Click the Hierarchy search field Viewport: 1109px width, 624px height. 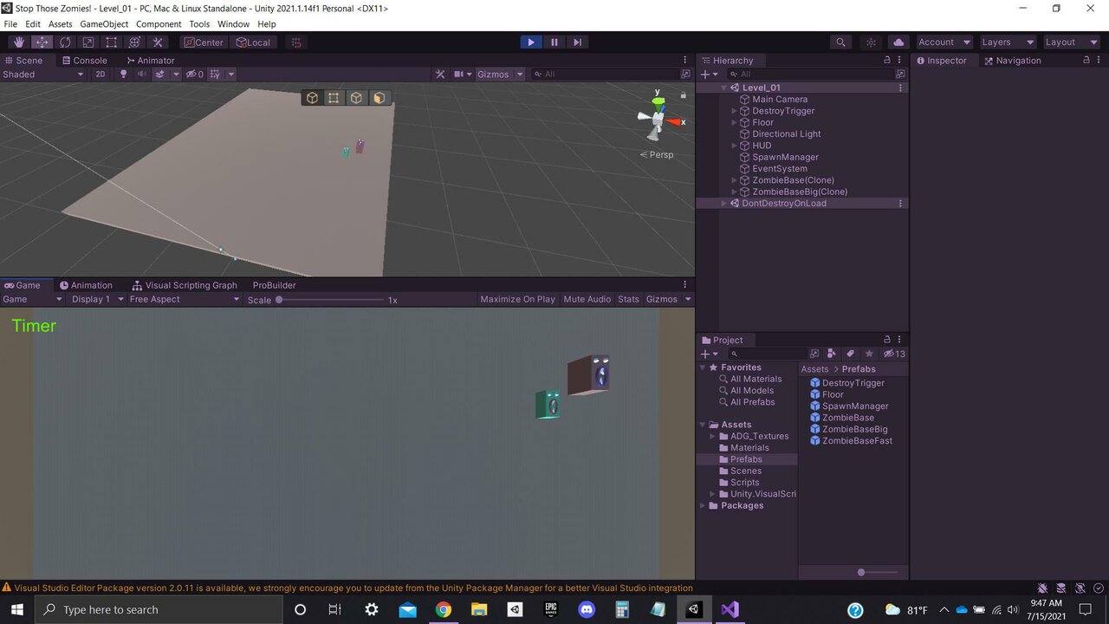(x=814, y=75)
